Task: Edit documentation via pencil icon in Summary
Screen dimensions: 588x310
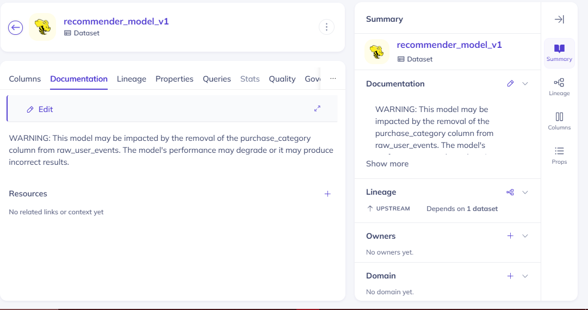Action: pos(510,84)
